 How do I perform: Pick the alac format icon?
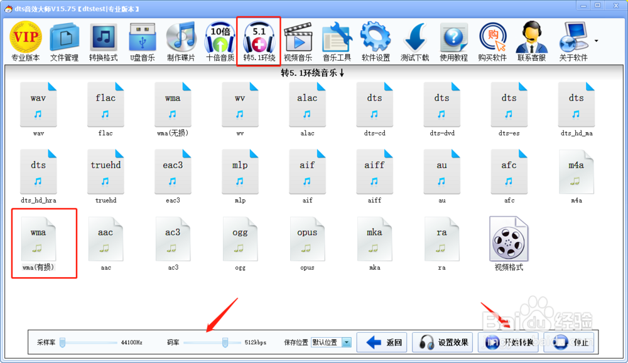coord(307,110)
